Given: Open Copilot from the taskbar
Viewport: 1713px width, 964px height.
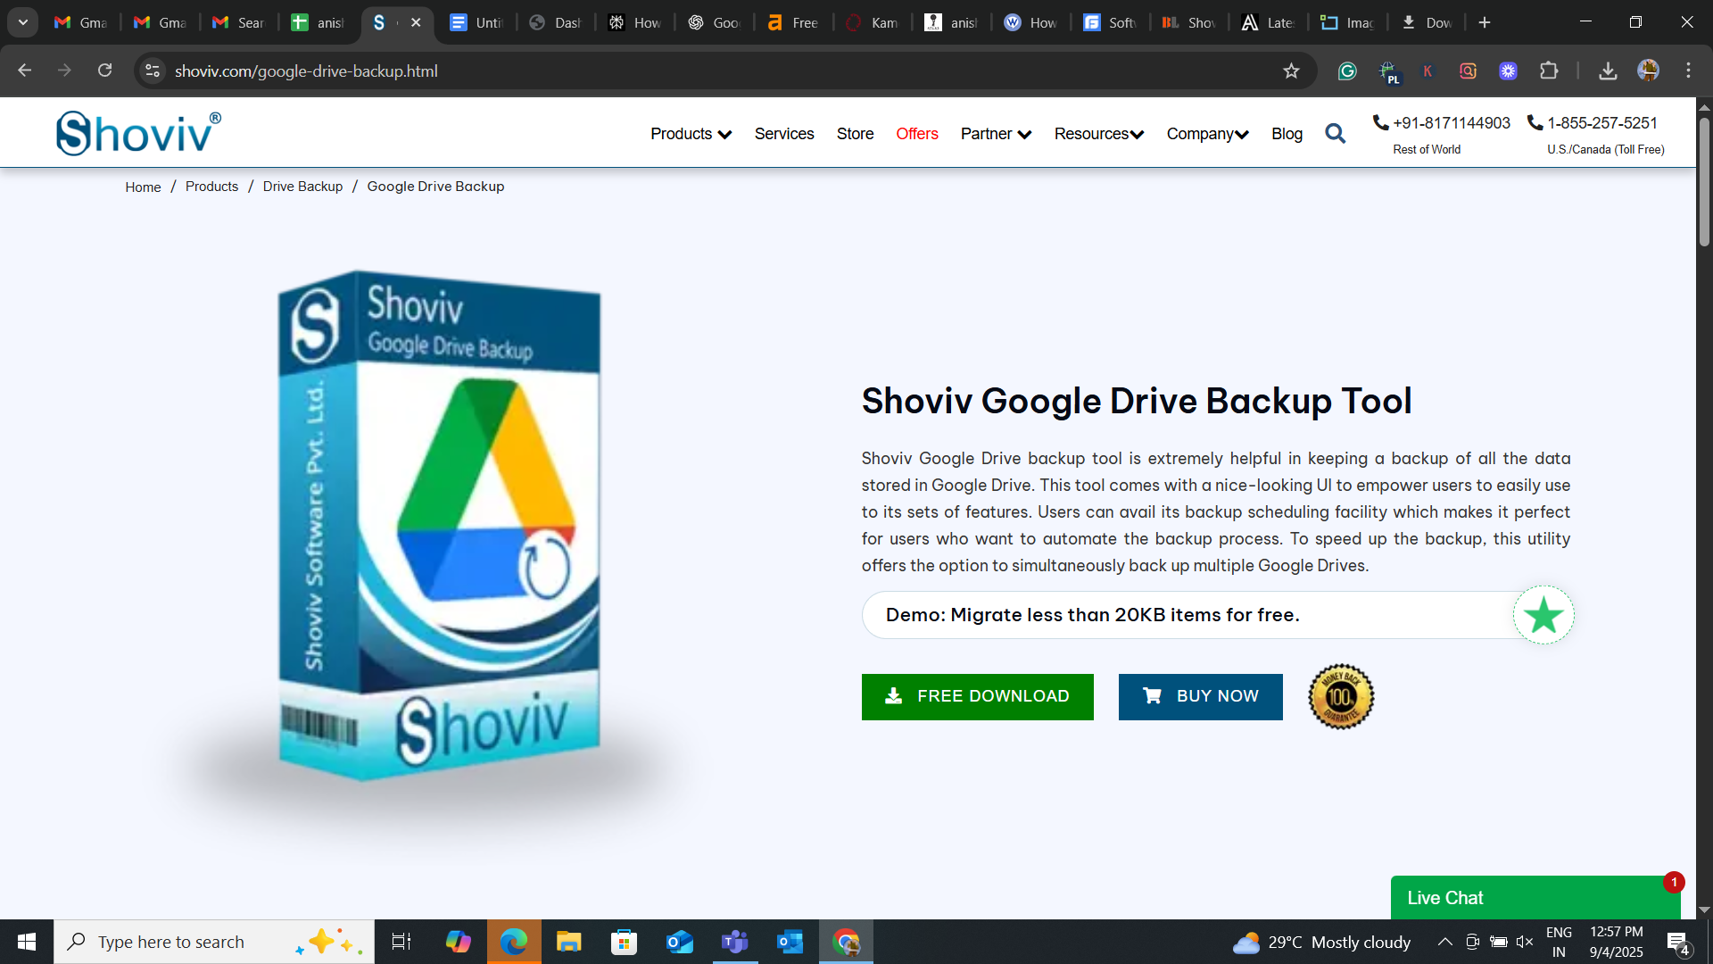Looking at the screenshot, I should tap(459, 942).
